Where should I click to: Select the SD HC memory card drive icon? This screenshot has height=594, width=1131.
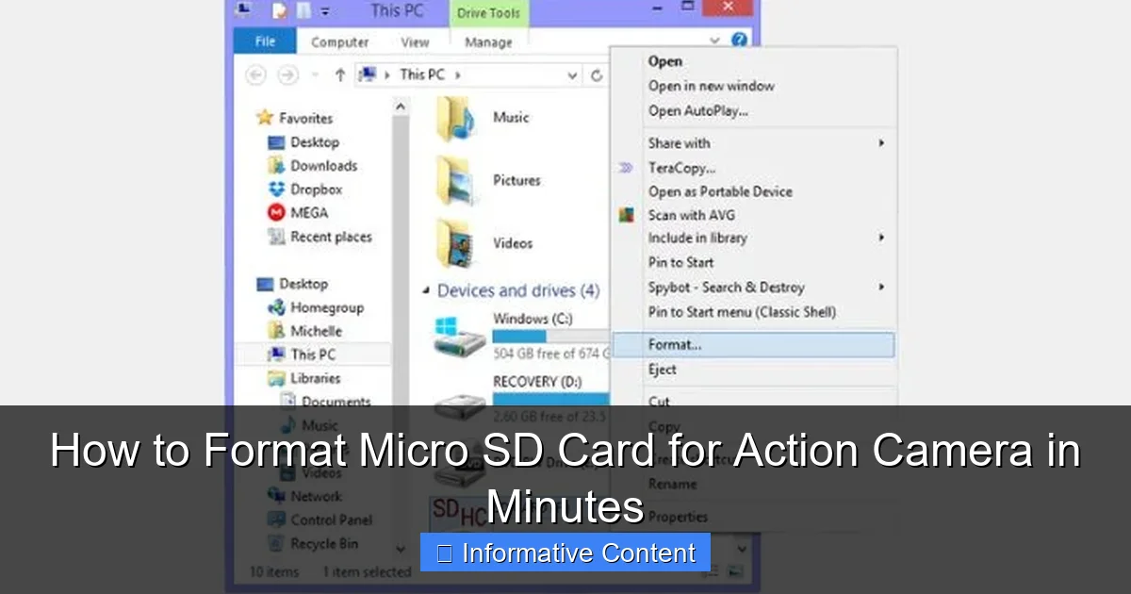[458, 514]
